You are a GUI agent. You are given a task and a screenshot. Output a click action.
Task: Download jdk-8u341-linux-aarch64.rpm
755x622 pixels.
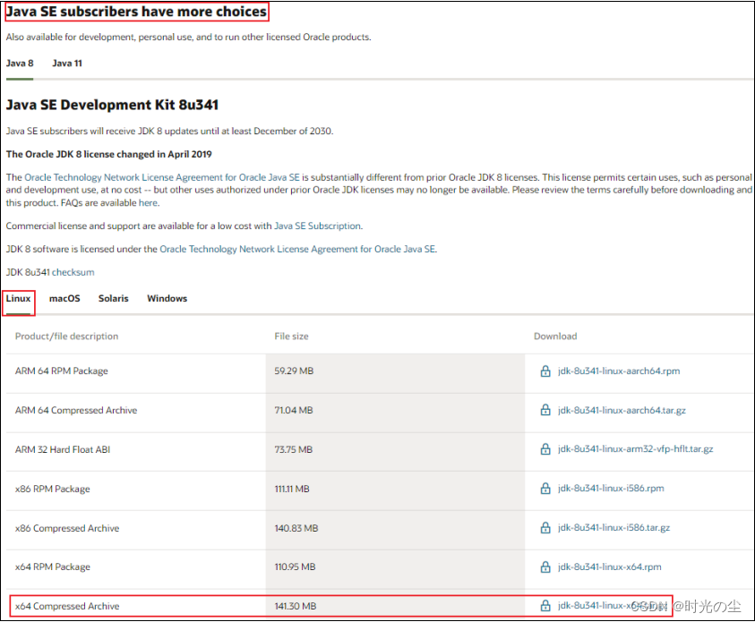pos(619,371)
